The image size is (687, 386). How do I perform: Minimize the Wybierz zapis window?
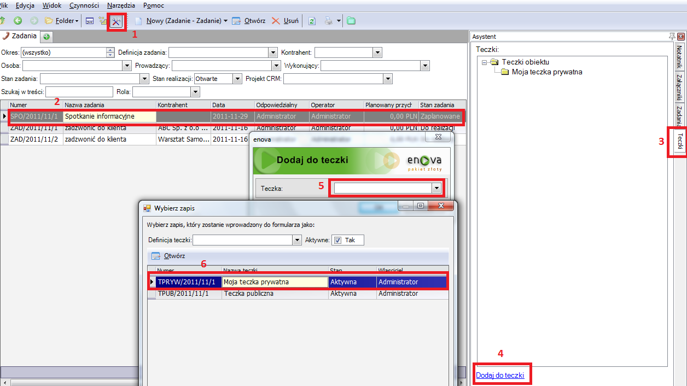(x=406, y=206)
